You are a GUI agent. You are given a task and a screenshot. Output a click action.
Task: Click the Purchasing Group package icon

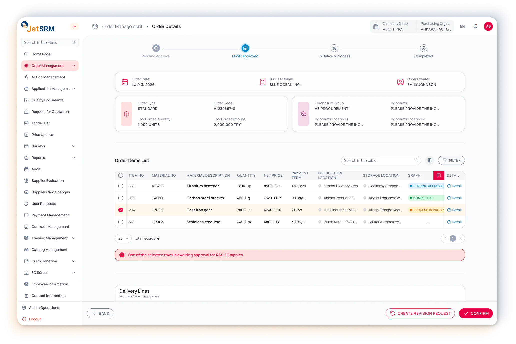click(x=303, y=114)
